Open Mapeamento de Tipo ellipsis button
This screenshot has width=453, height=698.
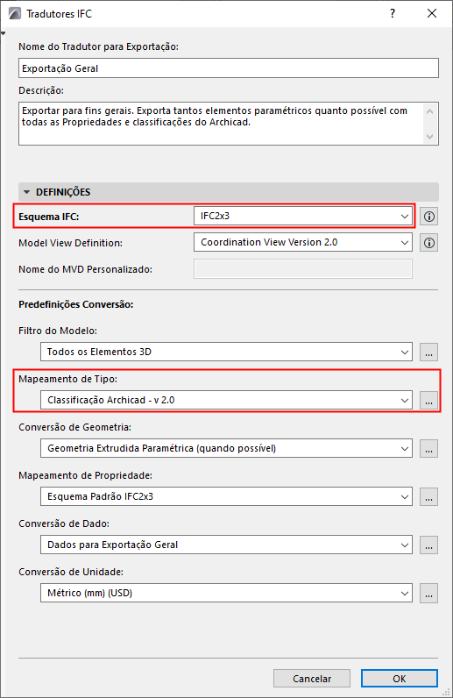coord(429,400)
